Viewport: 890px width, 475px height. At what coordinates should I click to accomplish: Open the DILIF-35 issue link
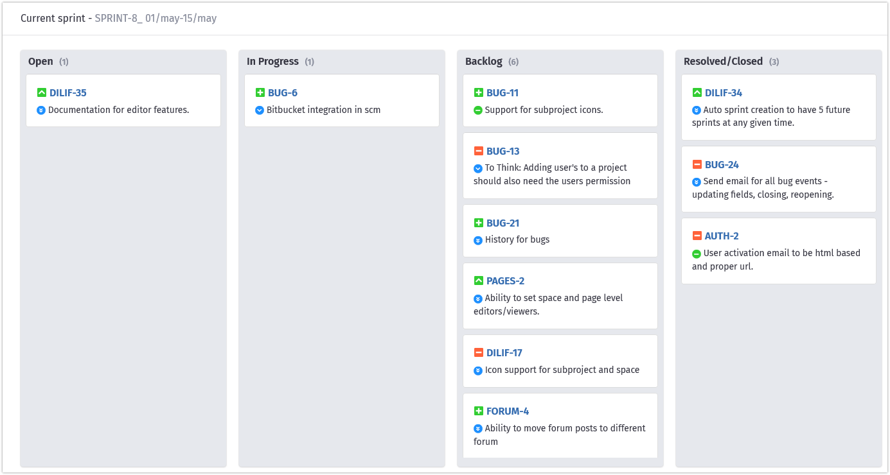(67, 93)
